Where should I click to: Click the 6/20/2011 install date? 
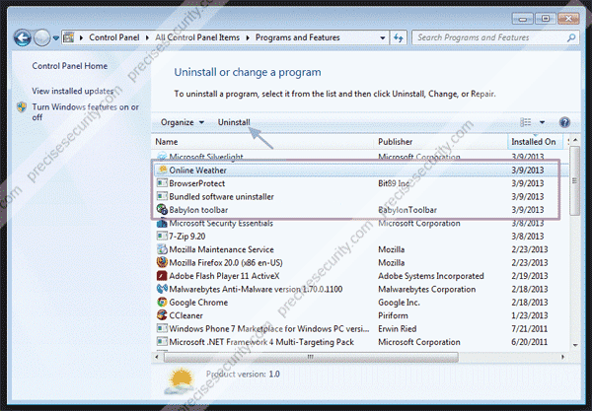[x=530, y=342]
